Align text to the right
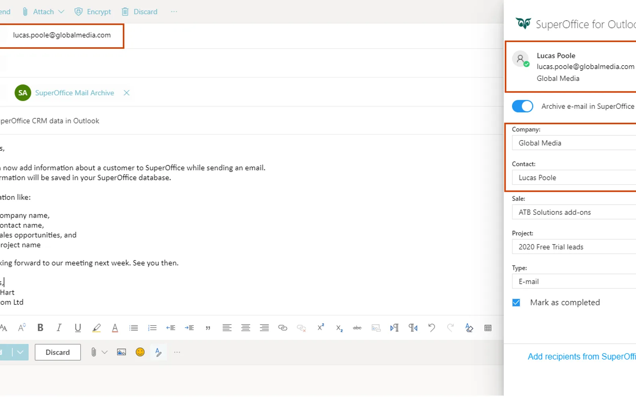 (264, 328)
